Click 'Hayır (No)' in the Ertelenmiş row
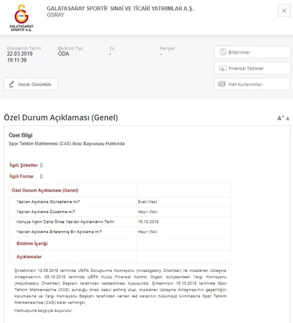Screen dimensions: 293x323 click(x=147, y=231)
